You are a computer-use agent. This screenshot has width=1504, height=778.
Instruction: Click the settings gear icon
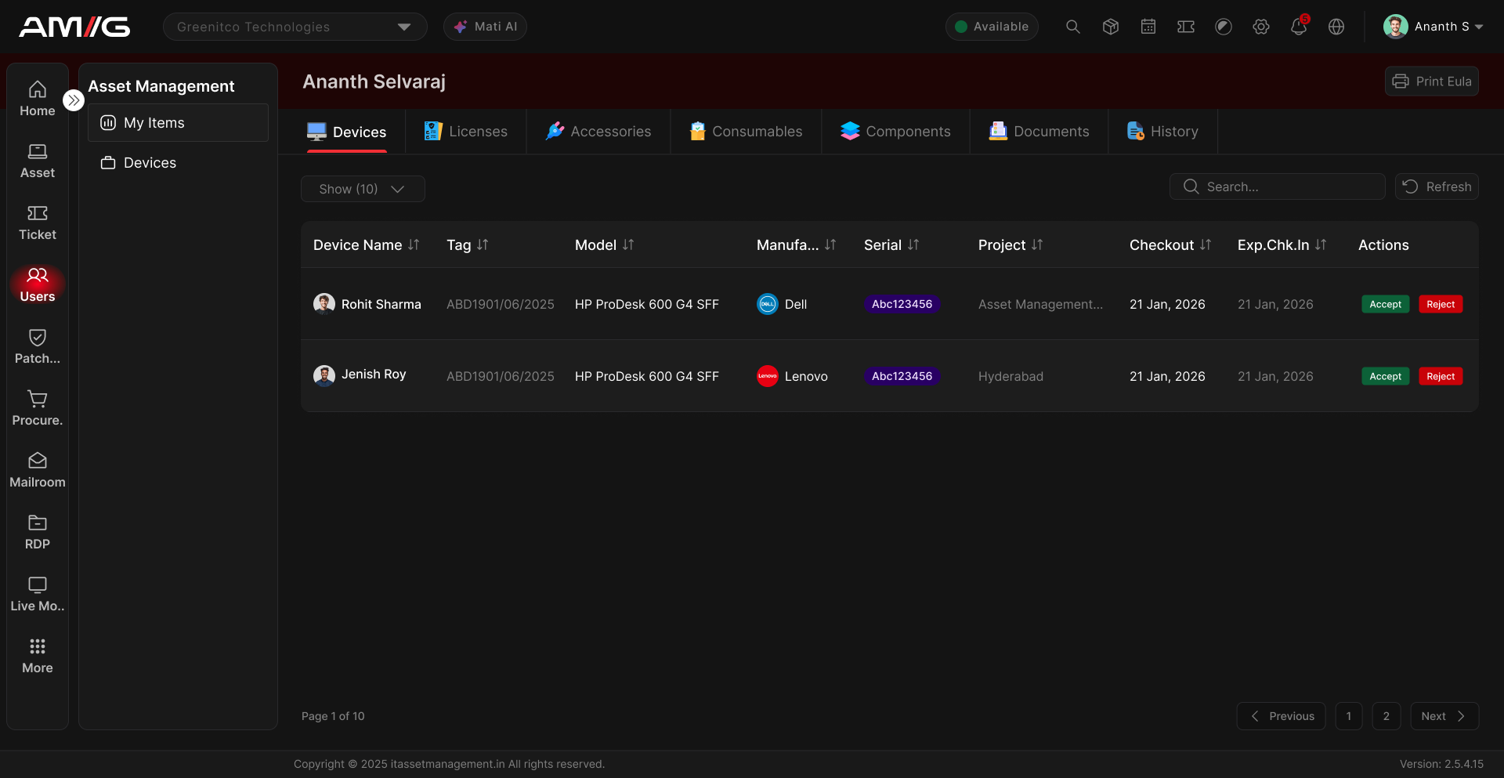pyautogui.click(x=1260, y=27)
